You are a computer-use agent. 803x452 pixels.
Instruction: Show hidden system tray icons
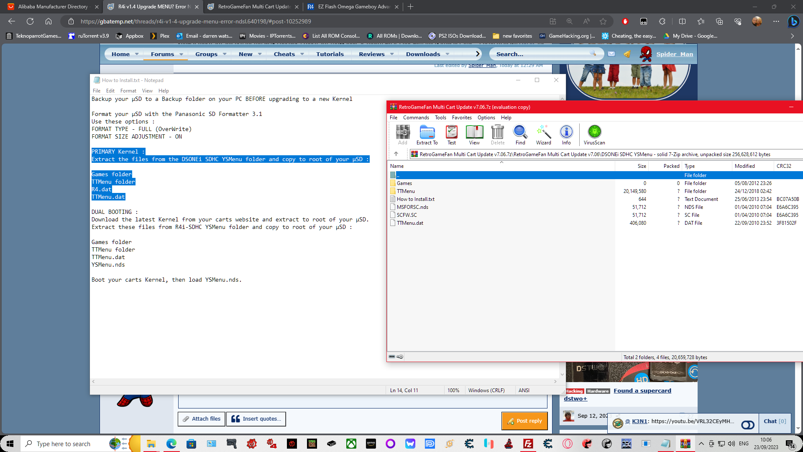pos(701,444)
